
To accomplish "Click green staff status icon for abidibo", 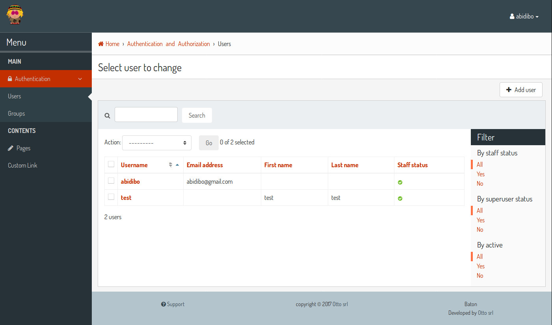I will (x=400, y=182).
